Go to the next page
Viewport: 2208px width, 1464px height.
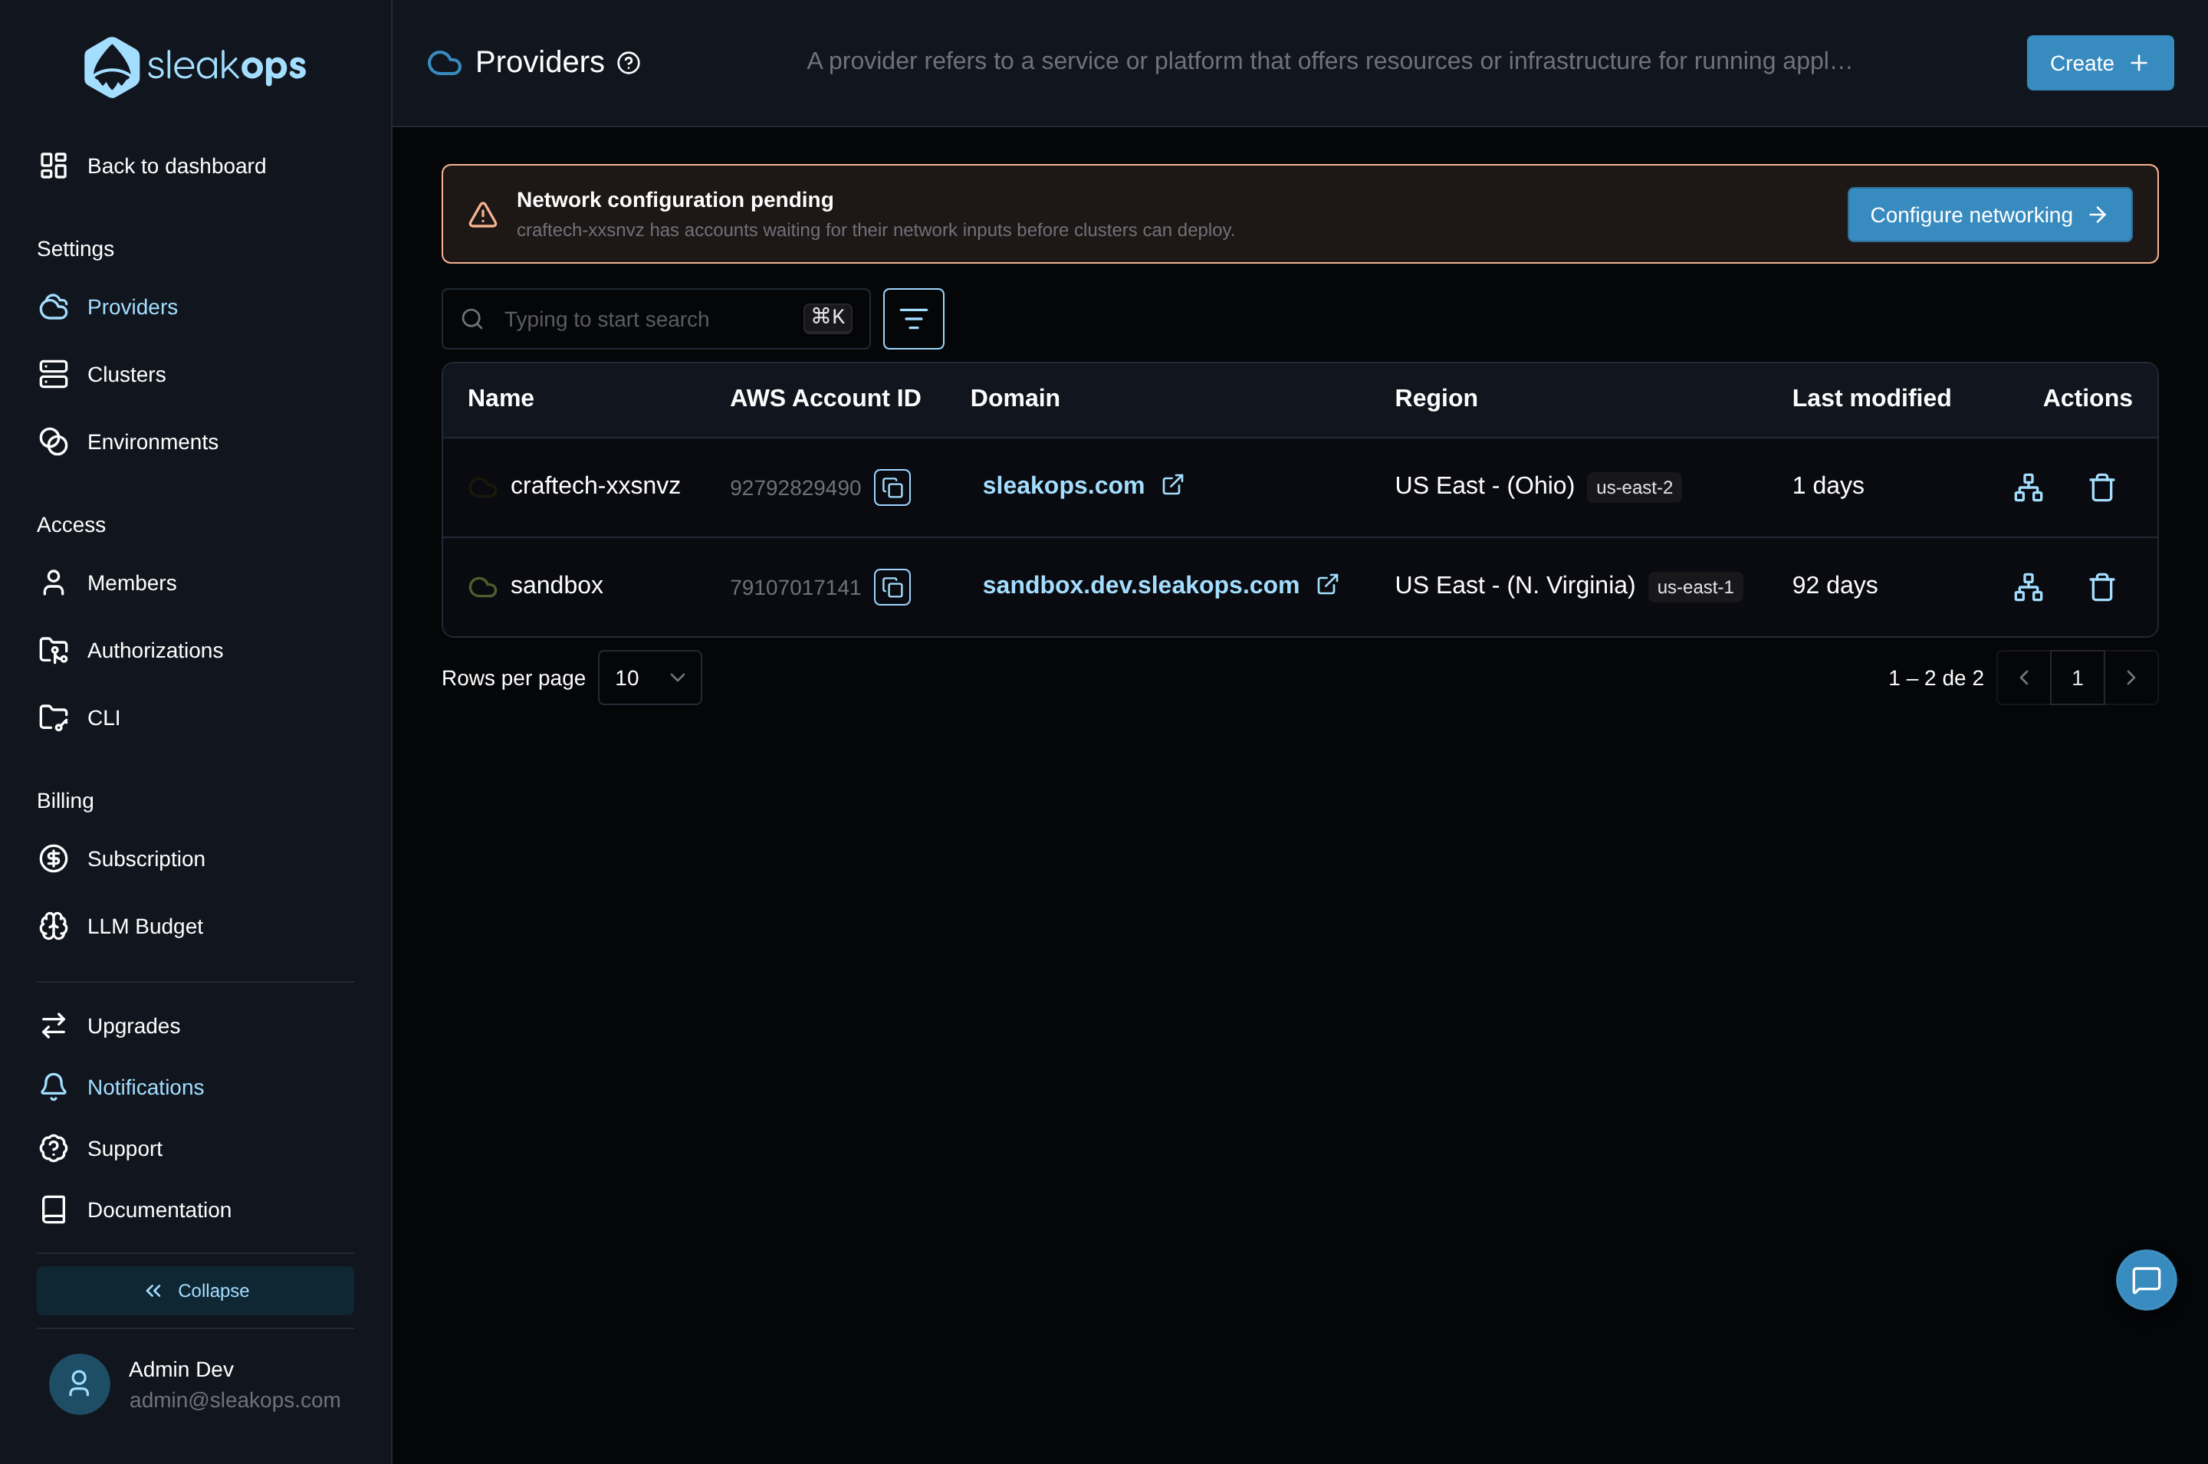[2131, 678]
